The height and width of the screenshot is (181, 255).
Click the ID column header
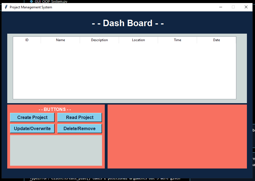coord(27,40)
